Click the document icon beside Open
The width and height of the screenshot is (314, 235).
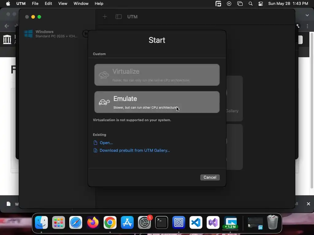[96, 143]
